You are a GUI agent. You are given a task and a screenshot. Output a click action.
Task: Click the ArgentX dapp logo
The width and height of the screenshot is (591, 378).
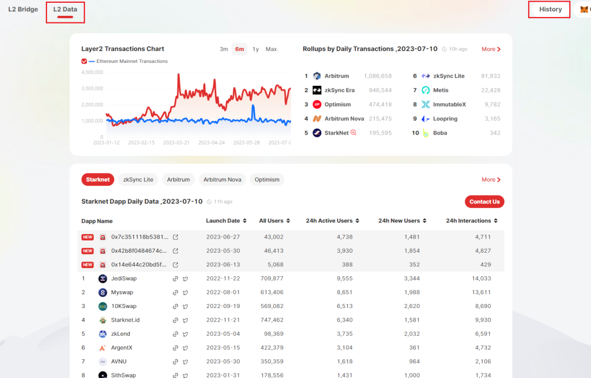[102, 348]
